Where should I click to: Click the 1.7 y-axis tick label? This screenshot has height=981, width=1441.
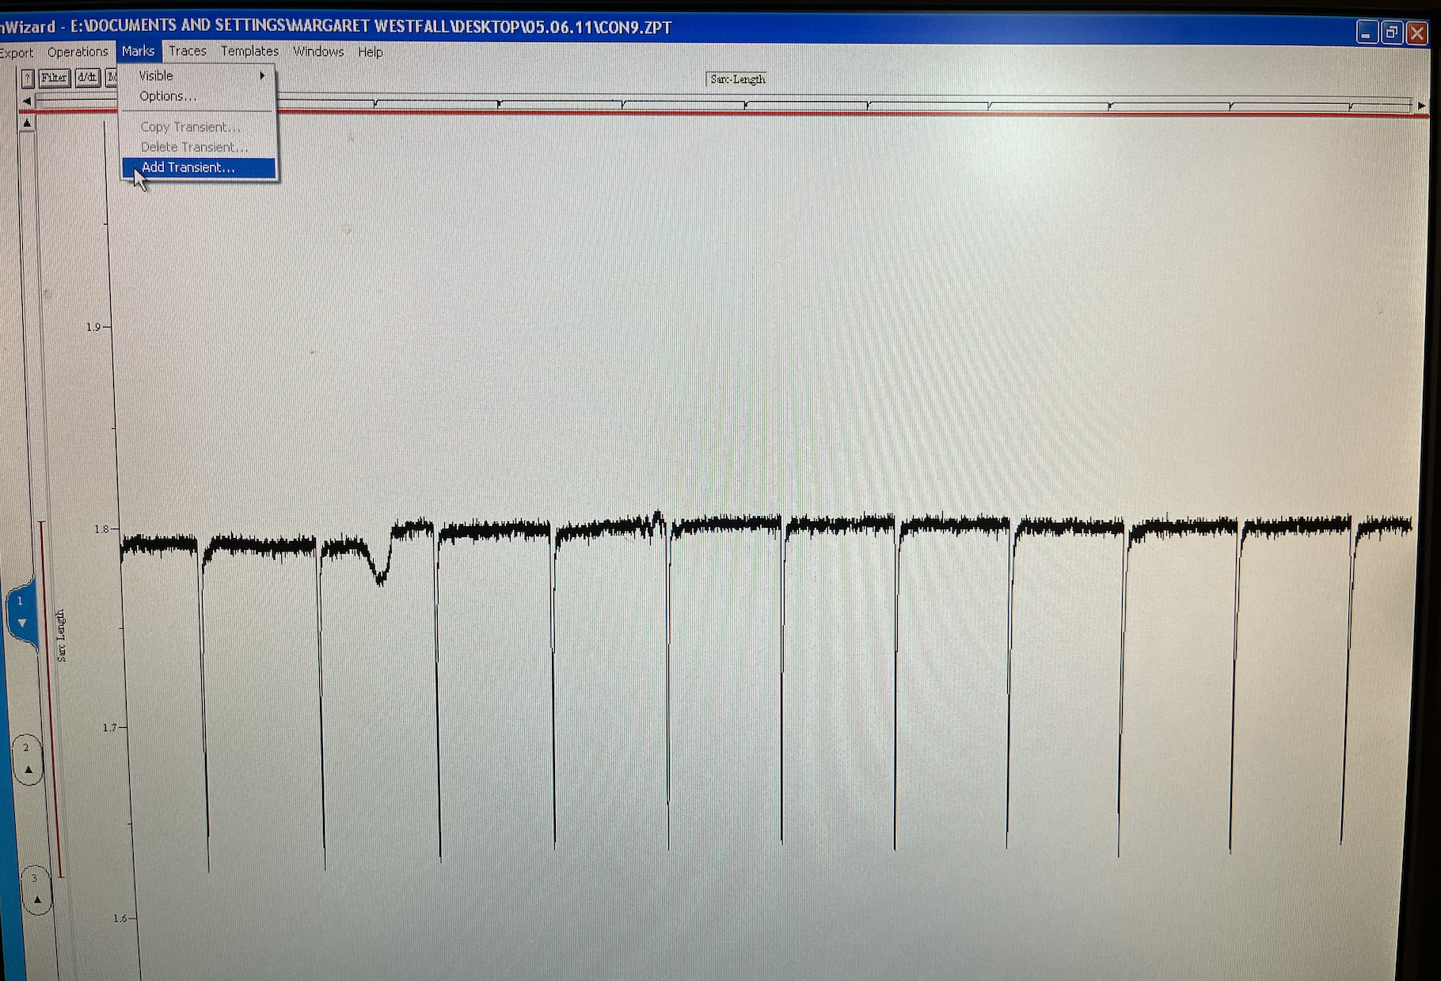109,727
